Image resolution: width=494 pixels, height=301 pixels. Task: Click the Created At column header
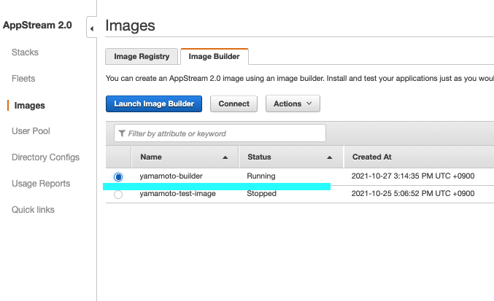pos(371,157)
